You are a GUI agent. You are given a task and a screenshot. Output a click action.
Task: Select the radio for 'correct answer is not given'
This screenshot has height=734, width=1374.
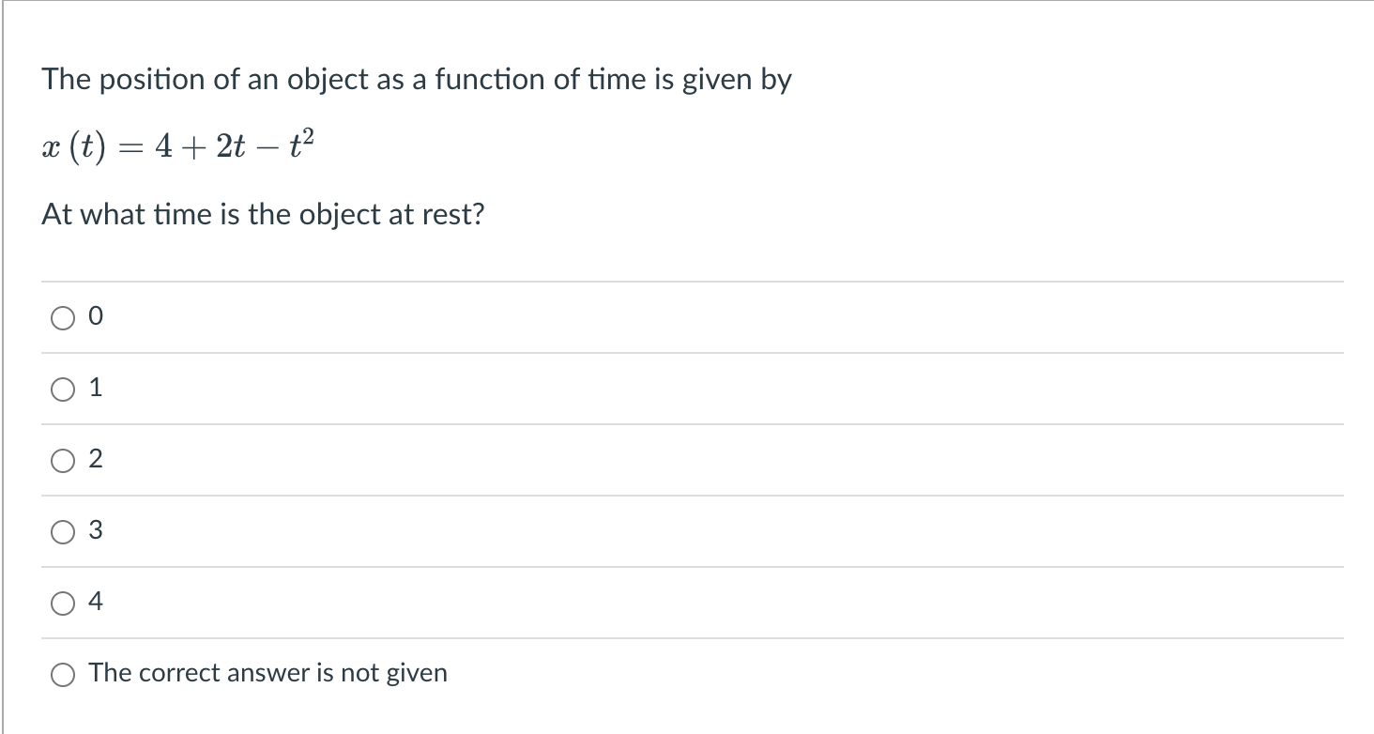[63, 674]
